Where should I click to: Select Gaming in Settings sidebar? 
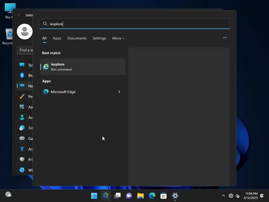(x=25, y=138)
